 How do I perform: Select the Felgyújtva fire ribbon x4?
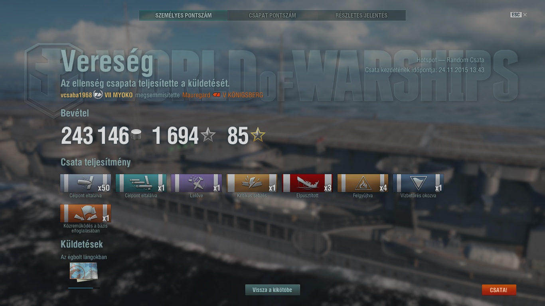pyautogui.click(x=363, y=183)
